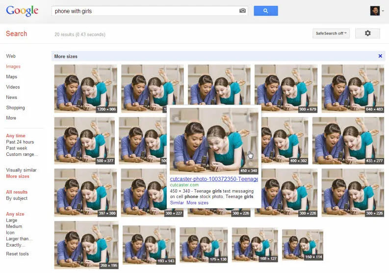Open the 400 × 302 thumbnail
Viewport: 389px width, 273px height.
pos(285,141)
